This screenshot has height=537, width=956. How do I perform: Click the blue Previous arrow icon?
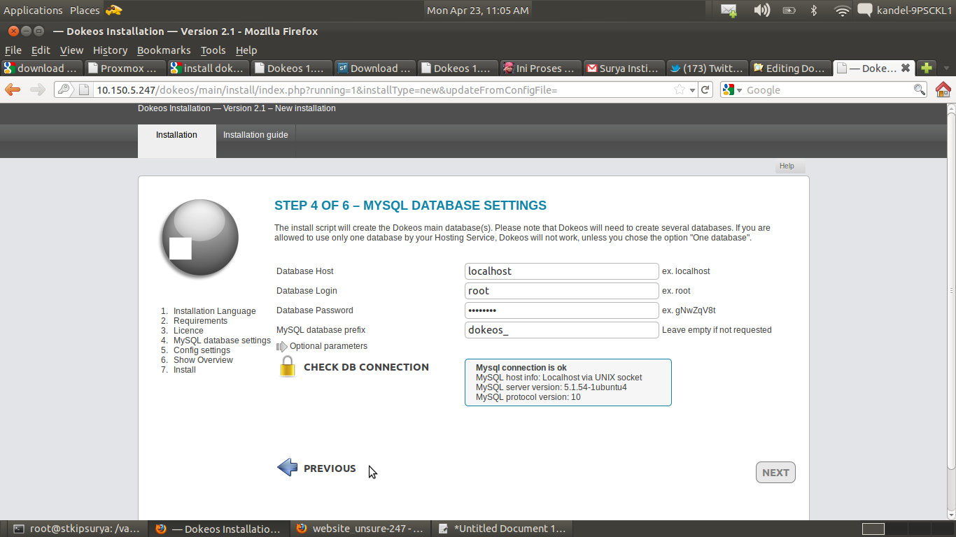click(x=288, y=468)
